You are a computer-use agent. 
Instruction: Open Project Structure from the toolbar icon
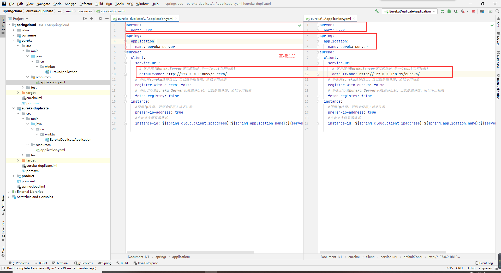point(482,11)
